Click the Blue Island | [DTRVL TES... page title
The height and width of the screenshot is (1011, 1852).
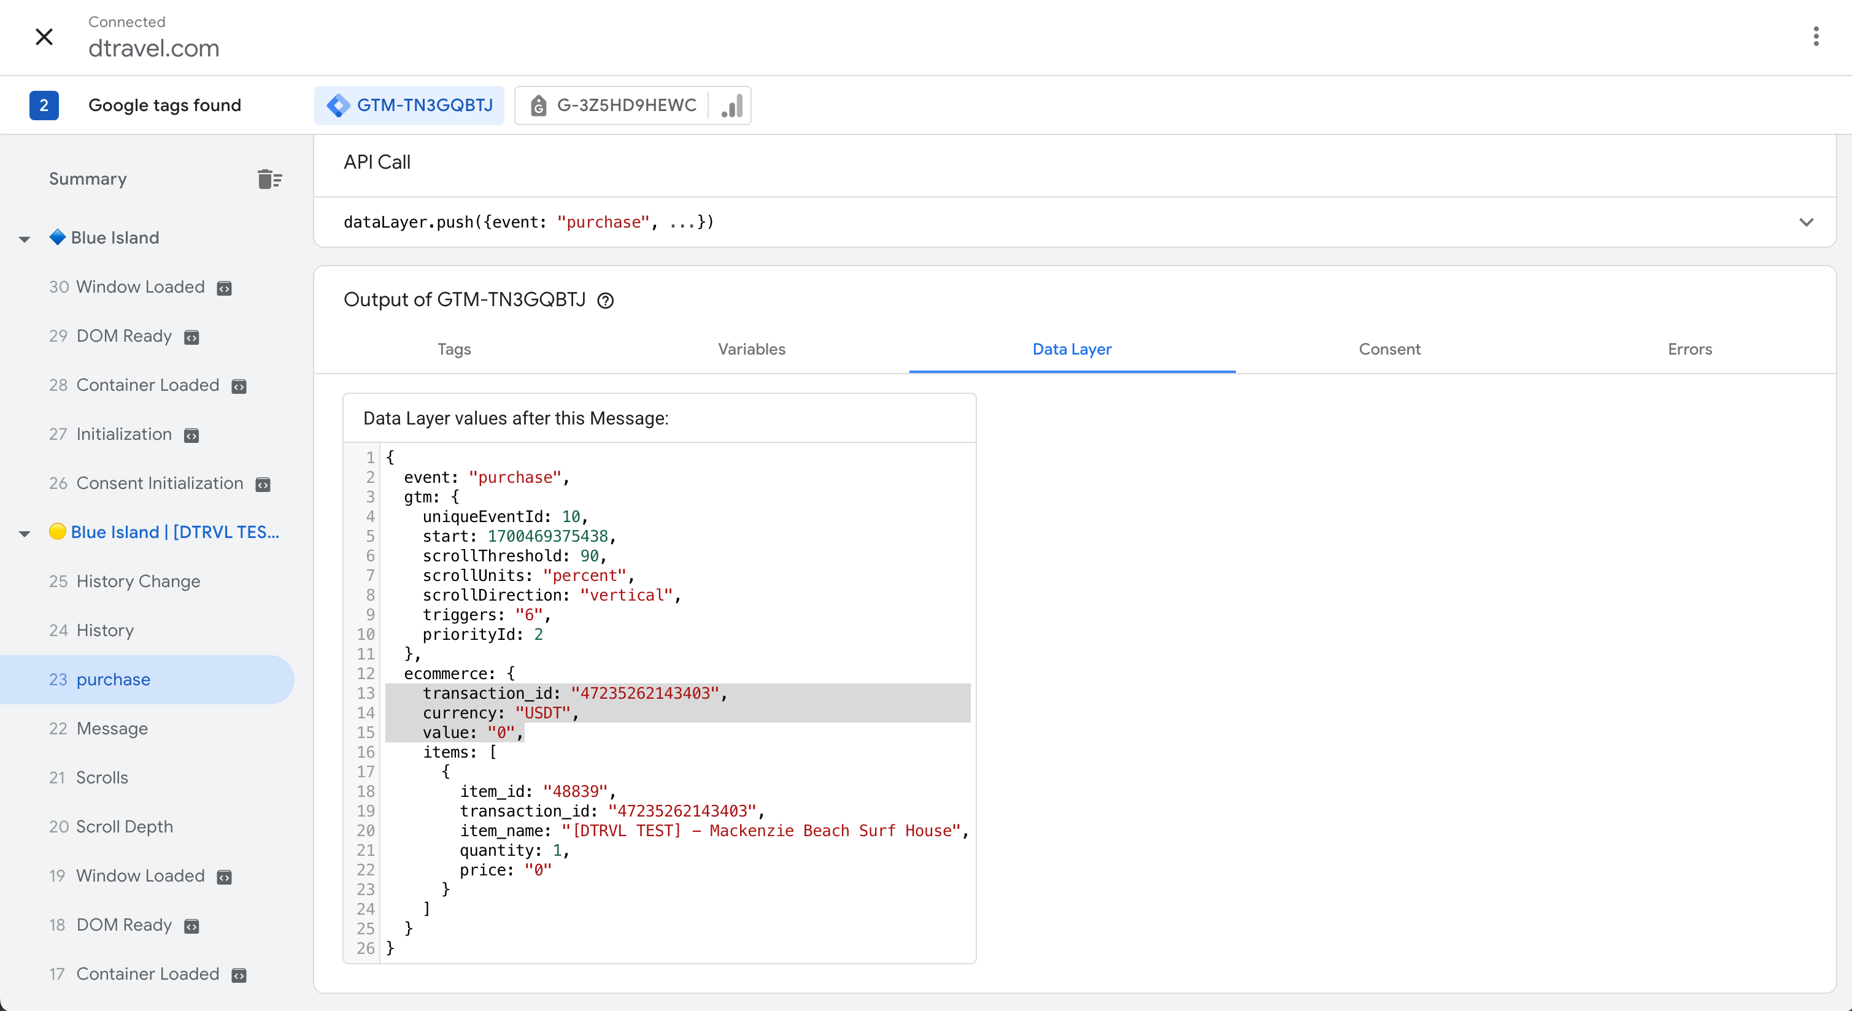point(175,532)
